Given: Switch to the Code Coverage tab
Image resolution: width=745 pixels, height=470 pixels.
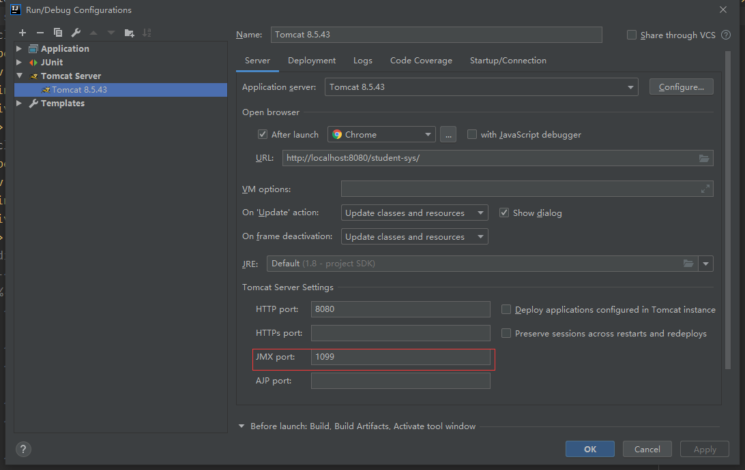Looking at the screenshot, I should (421, 61).
